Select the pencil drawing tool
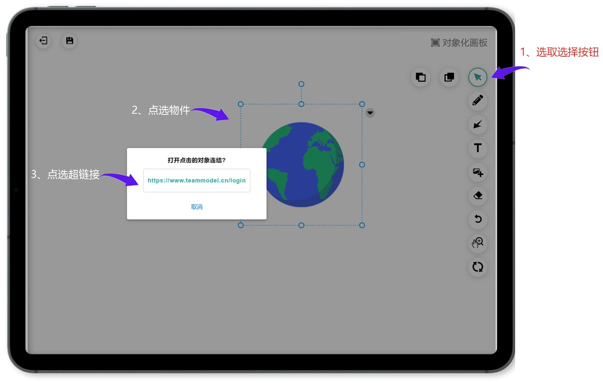This screenshot has height=383, width=603. coord(477,101)
